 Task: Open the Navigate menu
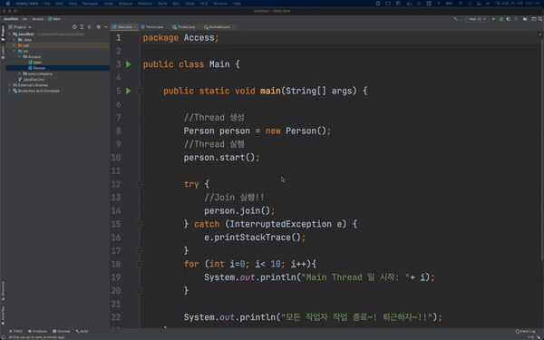point(90,4)
